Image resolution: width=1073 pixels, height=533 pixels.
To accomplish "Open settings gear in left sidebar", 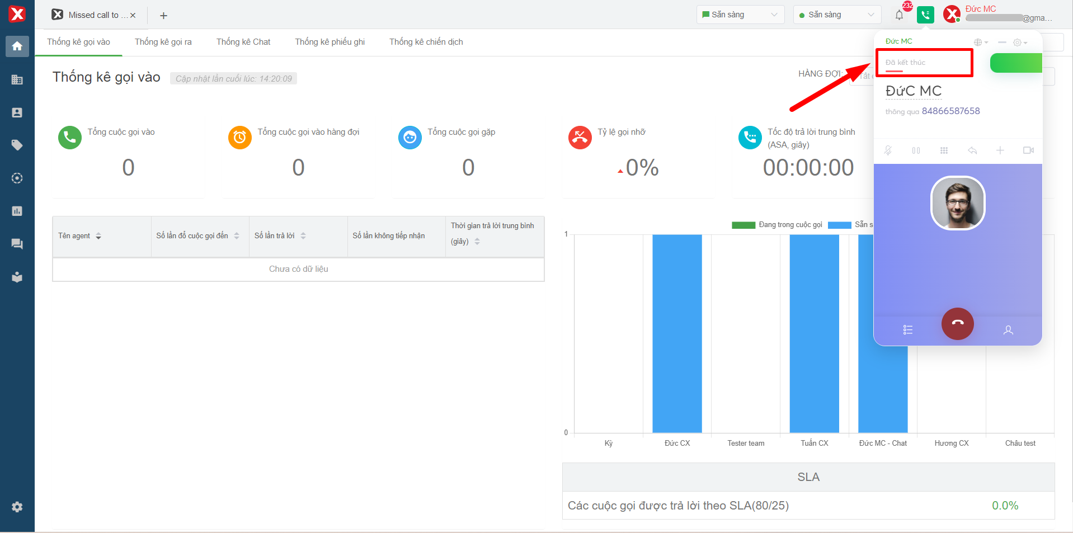I will tap(17, 507).
